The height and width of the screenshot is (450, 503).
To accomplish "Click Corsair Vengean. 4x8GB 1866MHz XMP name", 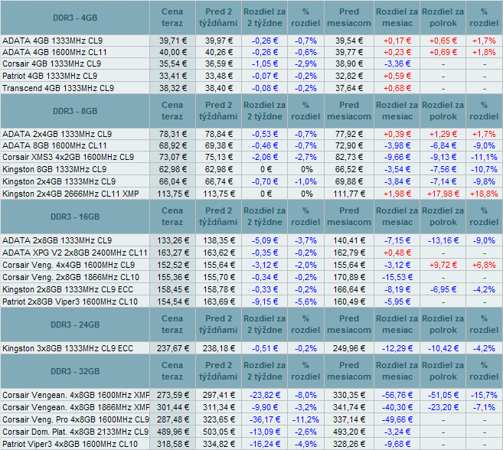I will [76, 407].
